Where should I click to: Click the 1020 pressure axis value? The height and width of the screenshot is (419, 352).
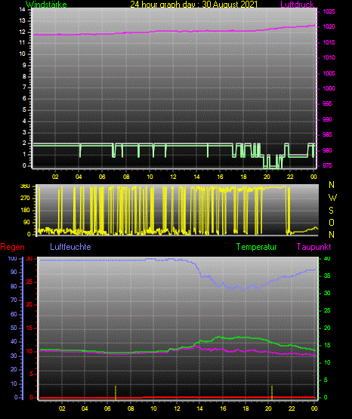coord(329,26)
